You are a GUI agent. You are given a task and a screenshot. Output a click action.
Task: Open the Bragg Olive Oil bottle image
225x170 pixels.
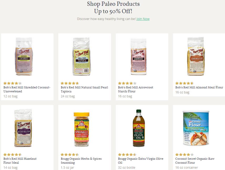(139, 128)
